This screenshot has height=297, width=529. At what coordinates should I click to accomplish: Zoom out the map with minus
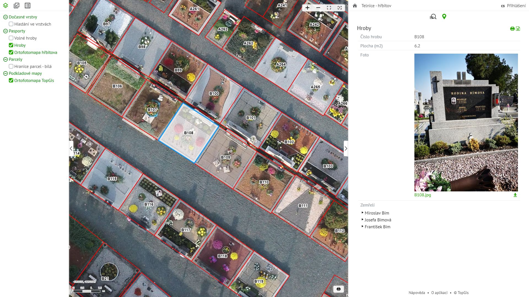point(318,8)
